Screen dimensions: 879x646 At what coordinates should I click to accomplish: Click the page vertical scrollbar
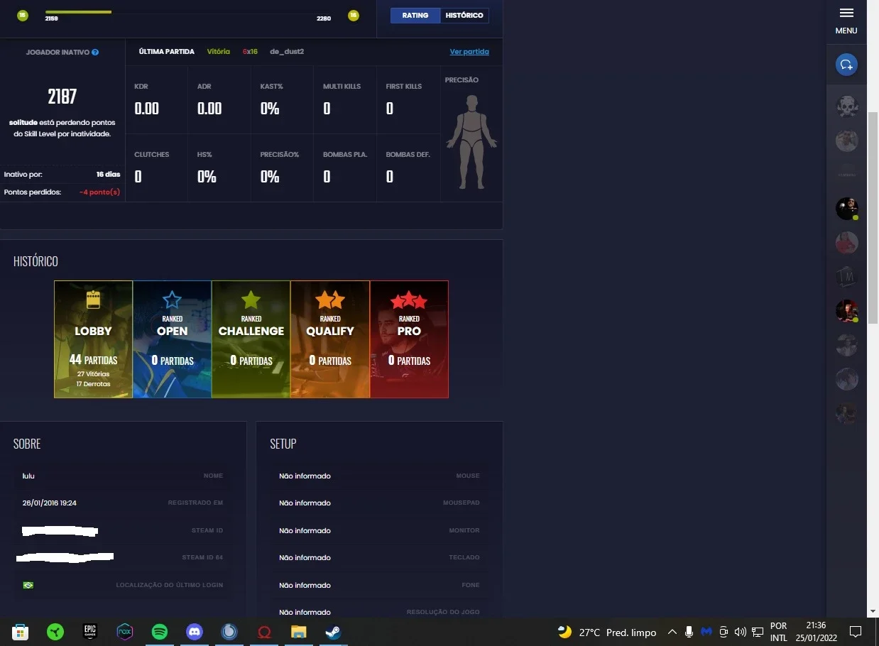873,217
